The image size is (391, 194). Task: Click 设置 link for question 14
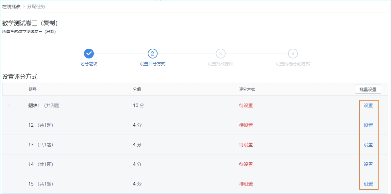(368, 164)
